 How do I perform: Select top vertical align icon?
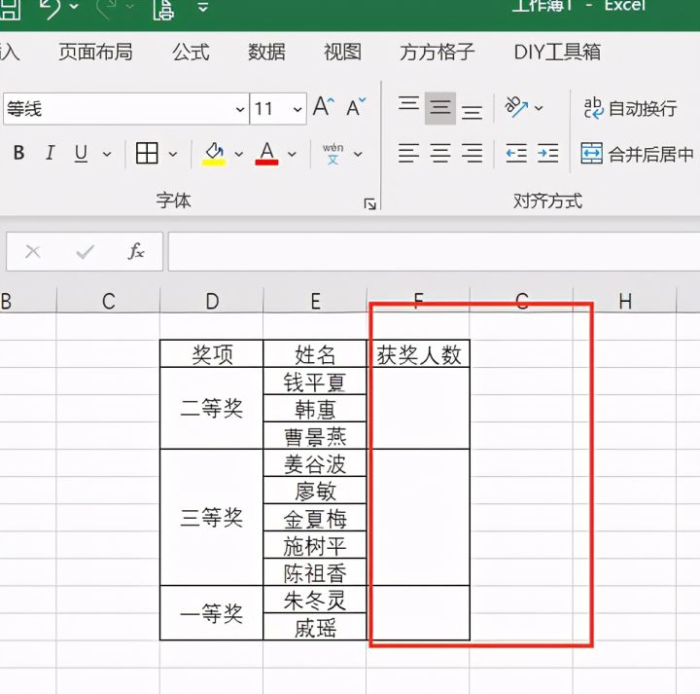408,104
